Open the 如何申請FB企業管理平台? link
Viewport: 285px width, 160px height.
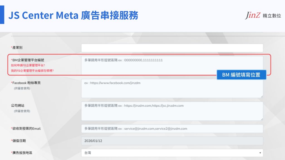28,65
